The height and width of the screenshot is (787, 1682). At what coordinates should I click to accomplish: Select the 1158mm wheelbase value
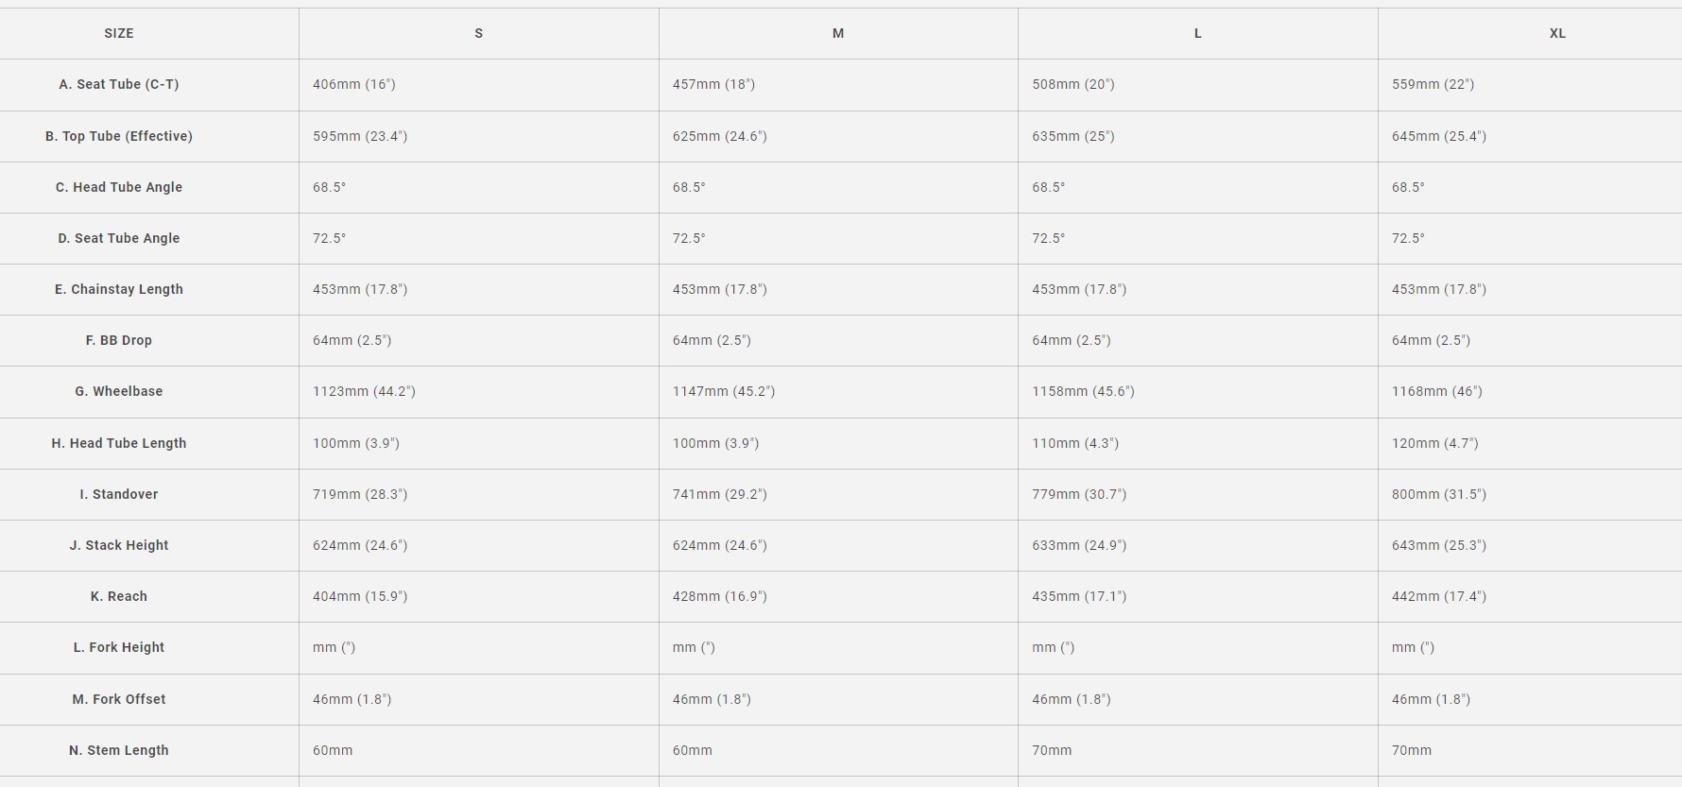(x=1083, y=391)
